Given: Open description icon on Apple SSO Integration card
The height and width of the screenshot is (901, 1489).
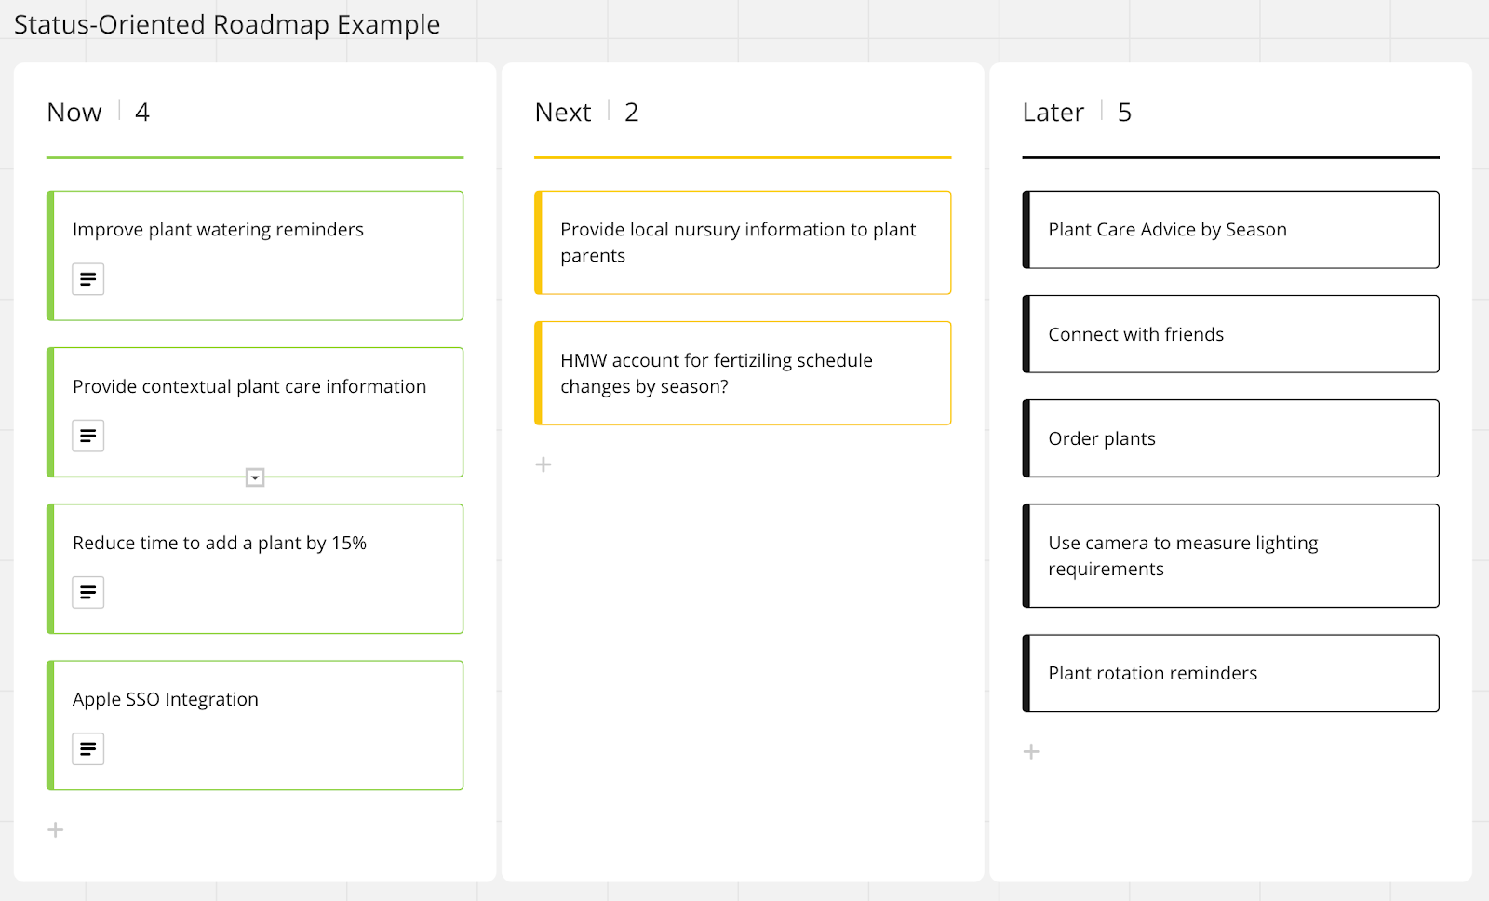Looking at the screenshot, I should click(x=88, y=748).
